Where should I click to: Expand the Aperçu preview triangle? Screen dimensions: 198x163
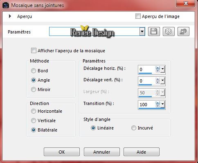tap(10, 16)
